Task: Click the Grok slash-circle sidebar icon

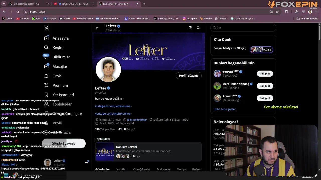Action: (46, 76)
